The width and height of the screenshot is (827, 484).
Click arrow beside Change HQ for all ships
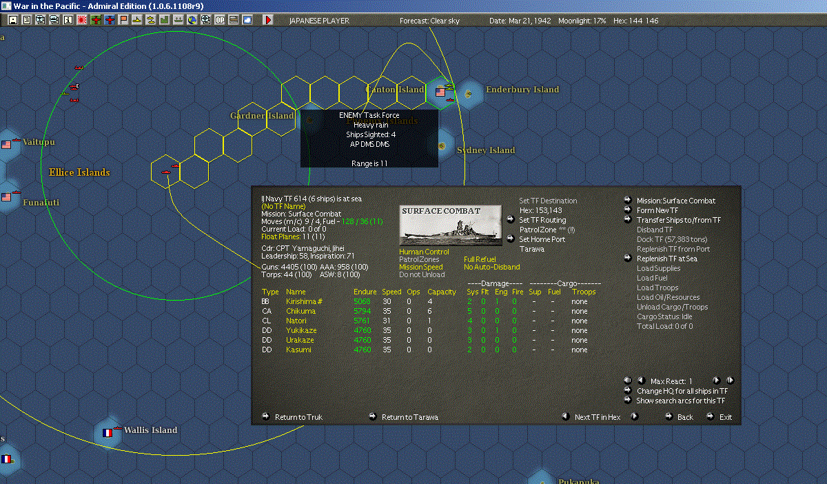tap(628, 391)
